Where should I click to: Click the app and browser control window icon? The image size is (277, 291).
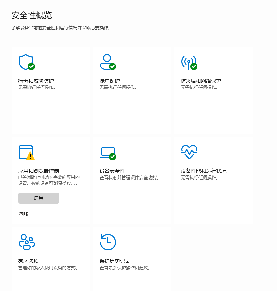[26, 152]
